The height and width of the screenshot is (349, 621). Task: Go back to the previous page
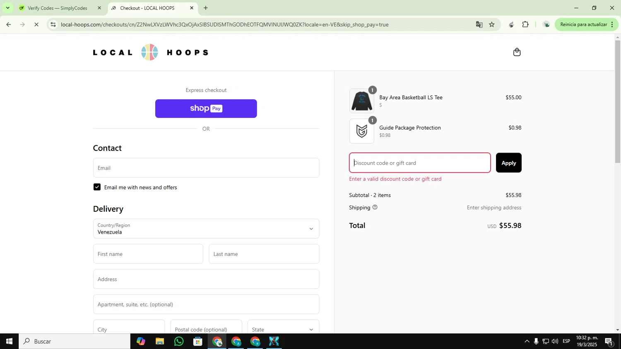click(x=8, y=24)
